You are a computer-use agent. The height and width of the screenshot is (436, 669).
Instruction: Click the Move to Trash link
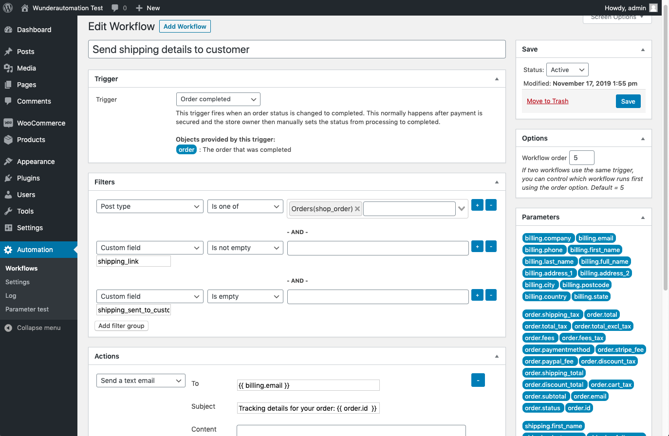click(547, 101)
